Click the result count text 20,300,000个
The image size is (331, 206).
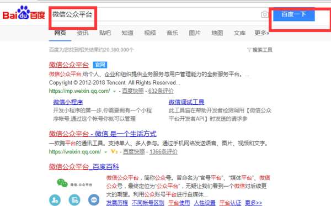coord(119,50)
